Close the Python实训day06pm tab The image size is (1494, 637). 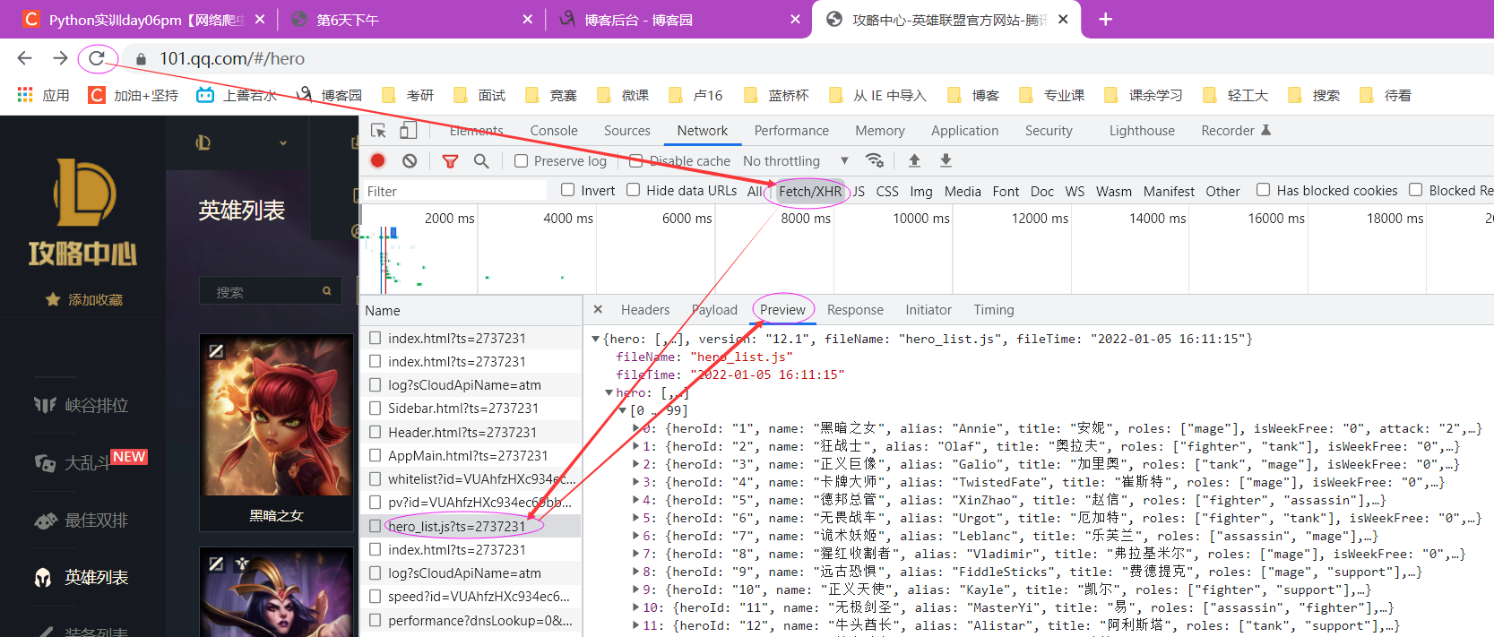click(x=260, y=19)
